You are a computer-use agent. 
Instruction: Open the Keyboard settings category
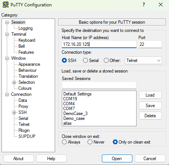pyautogui.click(x=27, y=40)
